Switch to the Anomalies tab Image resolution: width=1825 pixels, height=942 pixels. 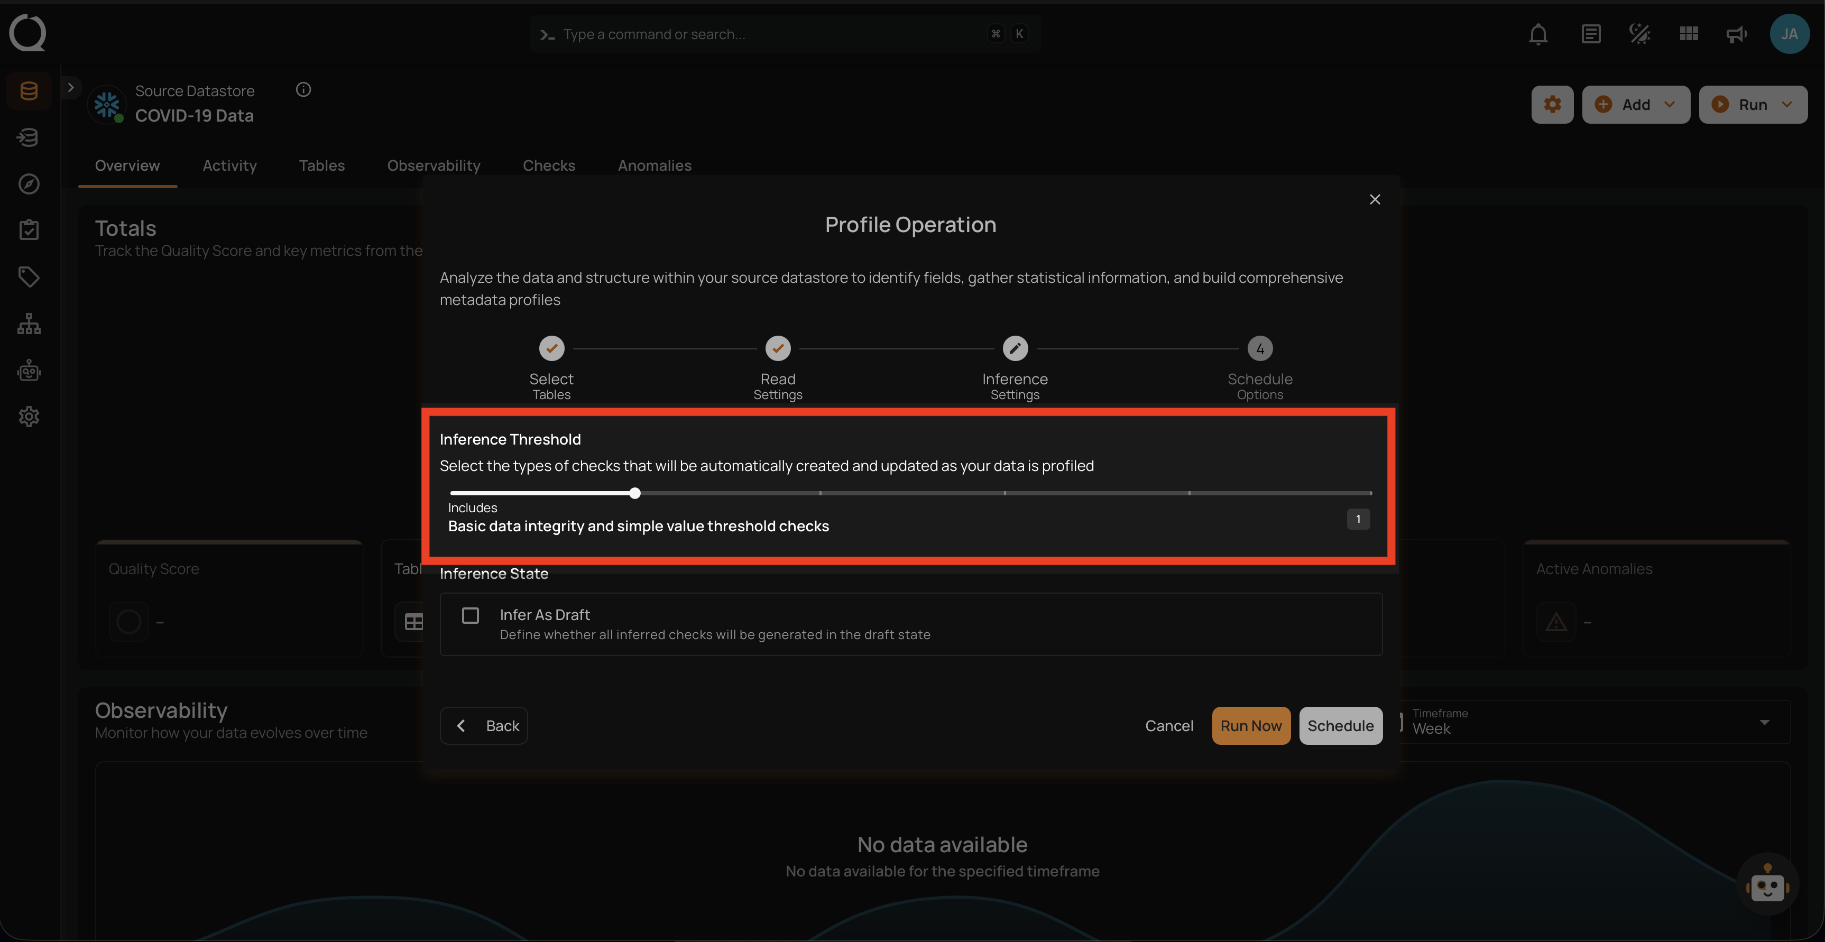point(654,165)
